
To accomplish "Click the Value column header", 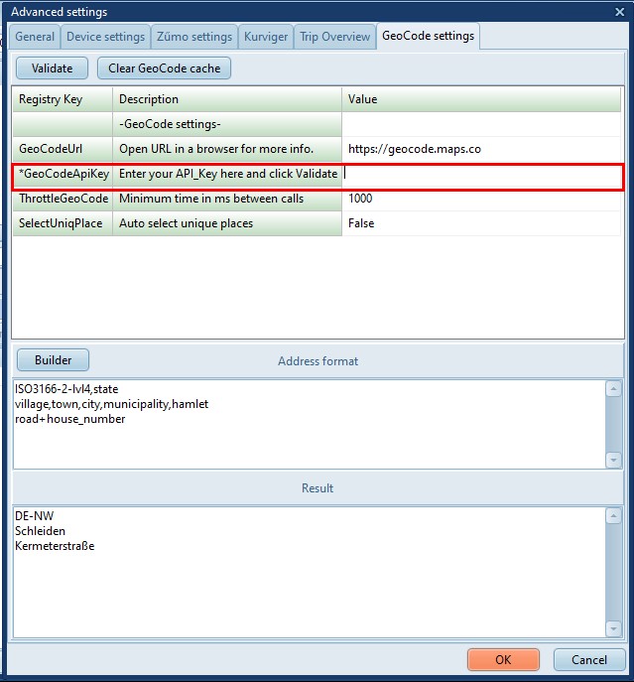I will coord(481,99).
